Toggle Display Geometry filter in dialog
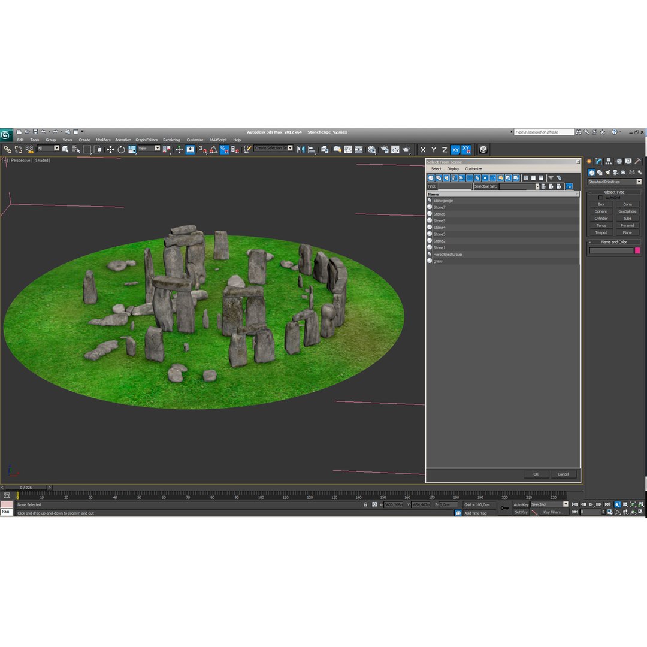647x647 pixels. click(431, 178)
